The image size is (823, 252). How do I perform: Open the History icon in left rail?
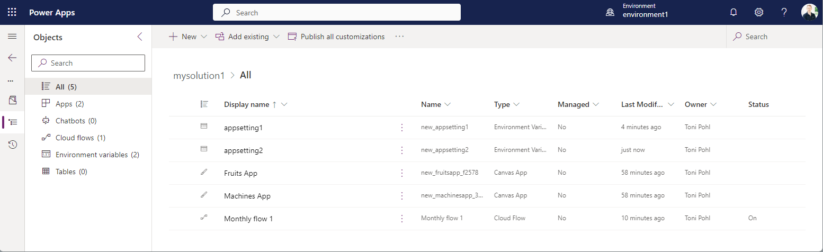point(12,144)
